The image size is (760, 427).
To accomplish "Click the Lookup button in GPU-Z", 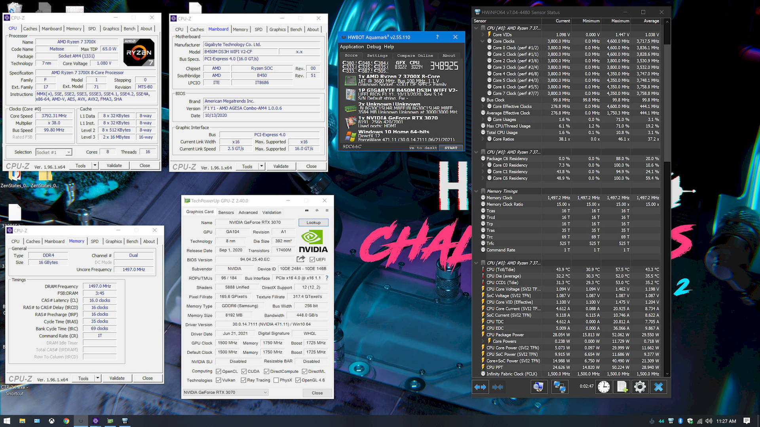I will [313, 223].
